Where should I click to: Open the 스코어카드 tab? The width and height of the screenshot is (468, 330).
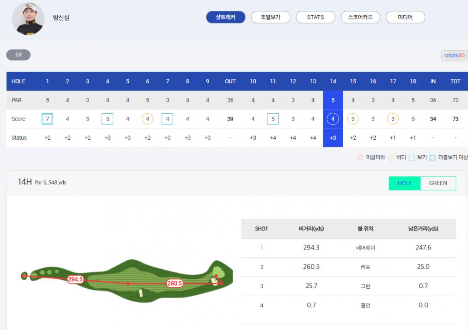tap(361, 17)
